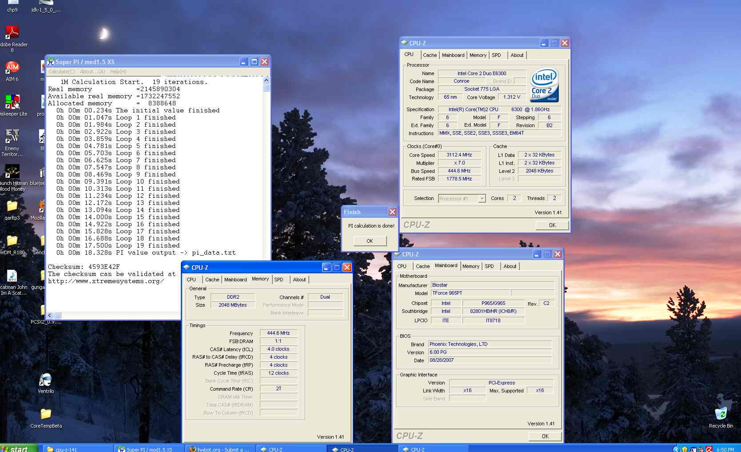Open About tab in CPU-Z Mainboard window
741x452 pixels.
[510, 266]
